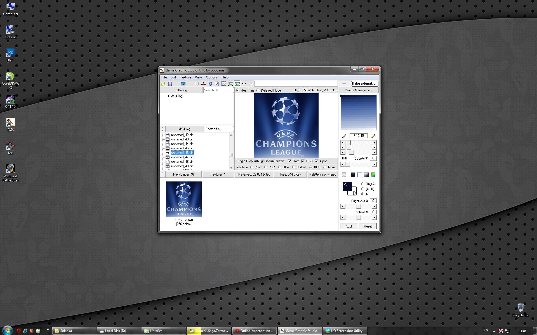Click the stepper beside lower dt04.img header

162,129
